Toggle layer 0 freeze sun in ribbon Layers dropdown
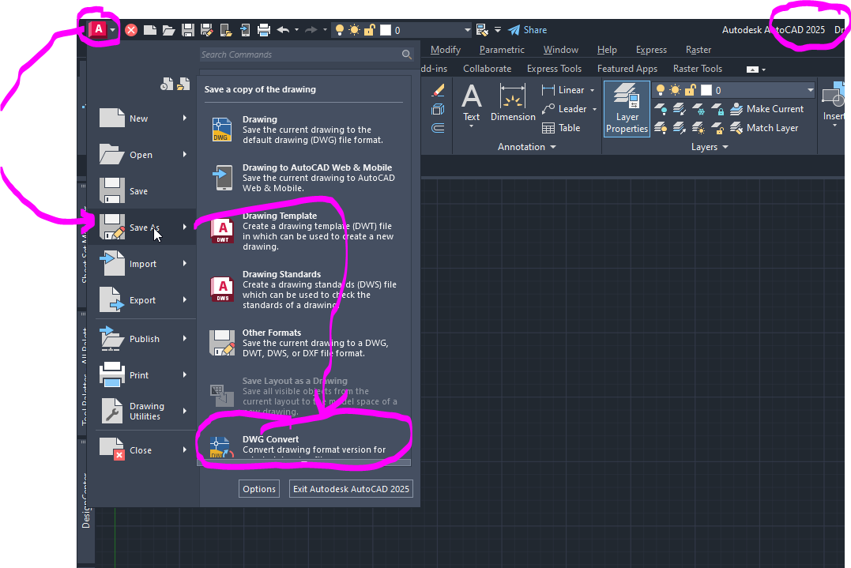 pos(675,90)
